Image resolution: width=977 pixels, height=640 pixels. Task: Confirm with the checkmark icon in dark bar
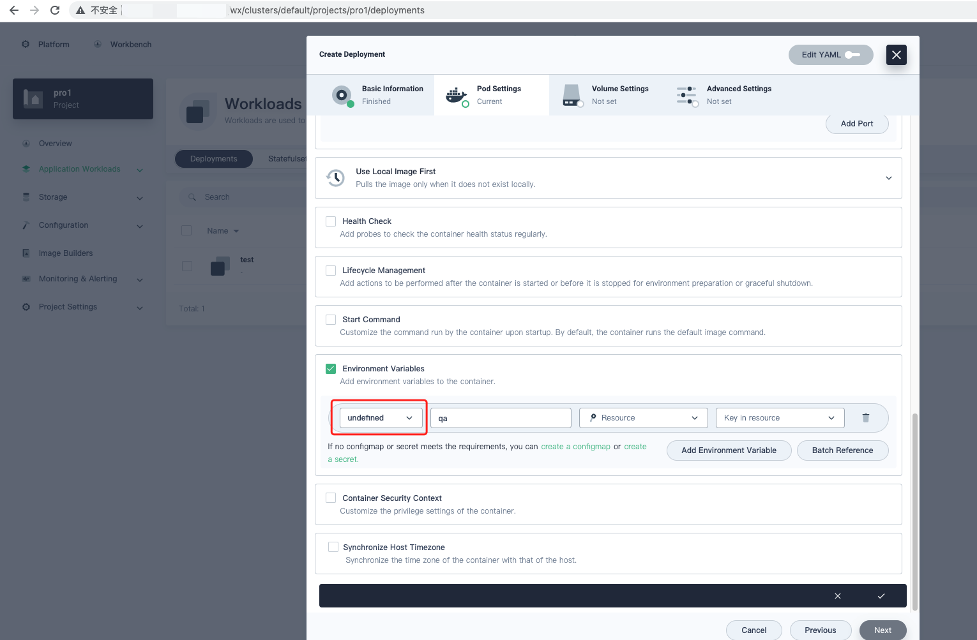882,595
